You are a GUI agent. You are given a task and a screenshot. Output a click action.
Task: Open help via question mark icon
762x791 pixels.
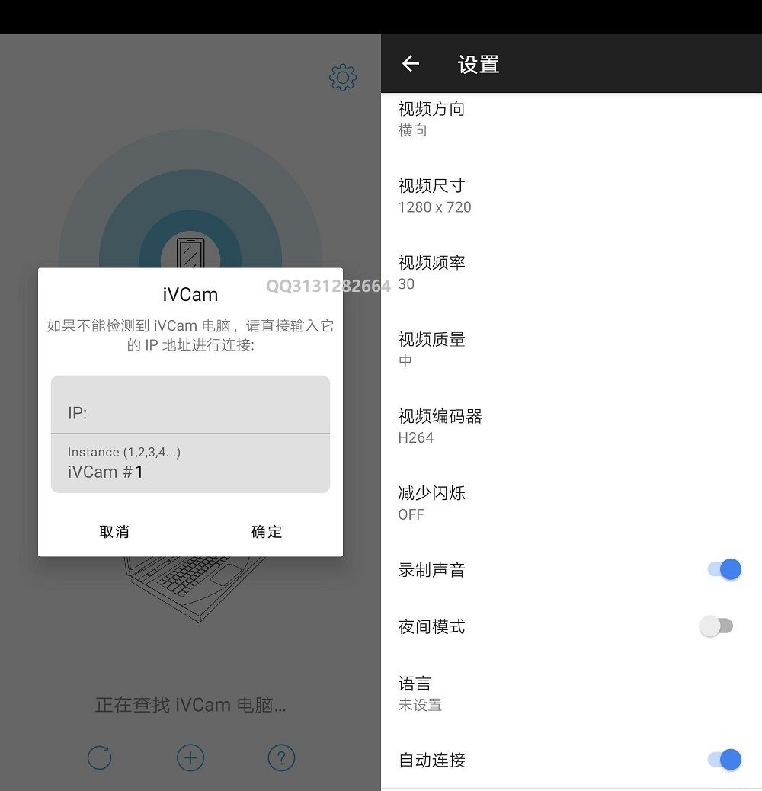281,757
